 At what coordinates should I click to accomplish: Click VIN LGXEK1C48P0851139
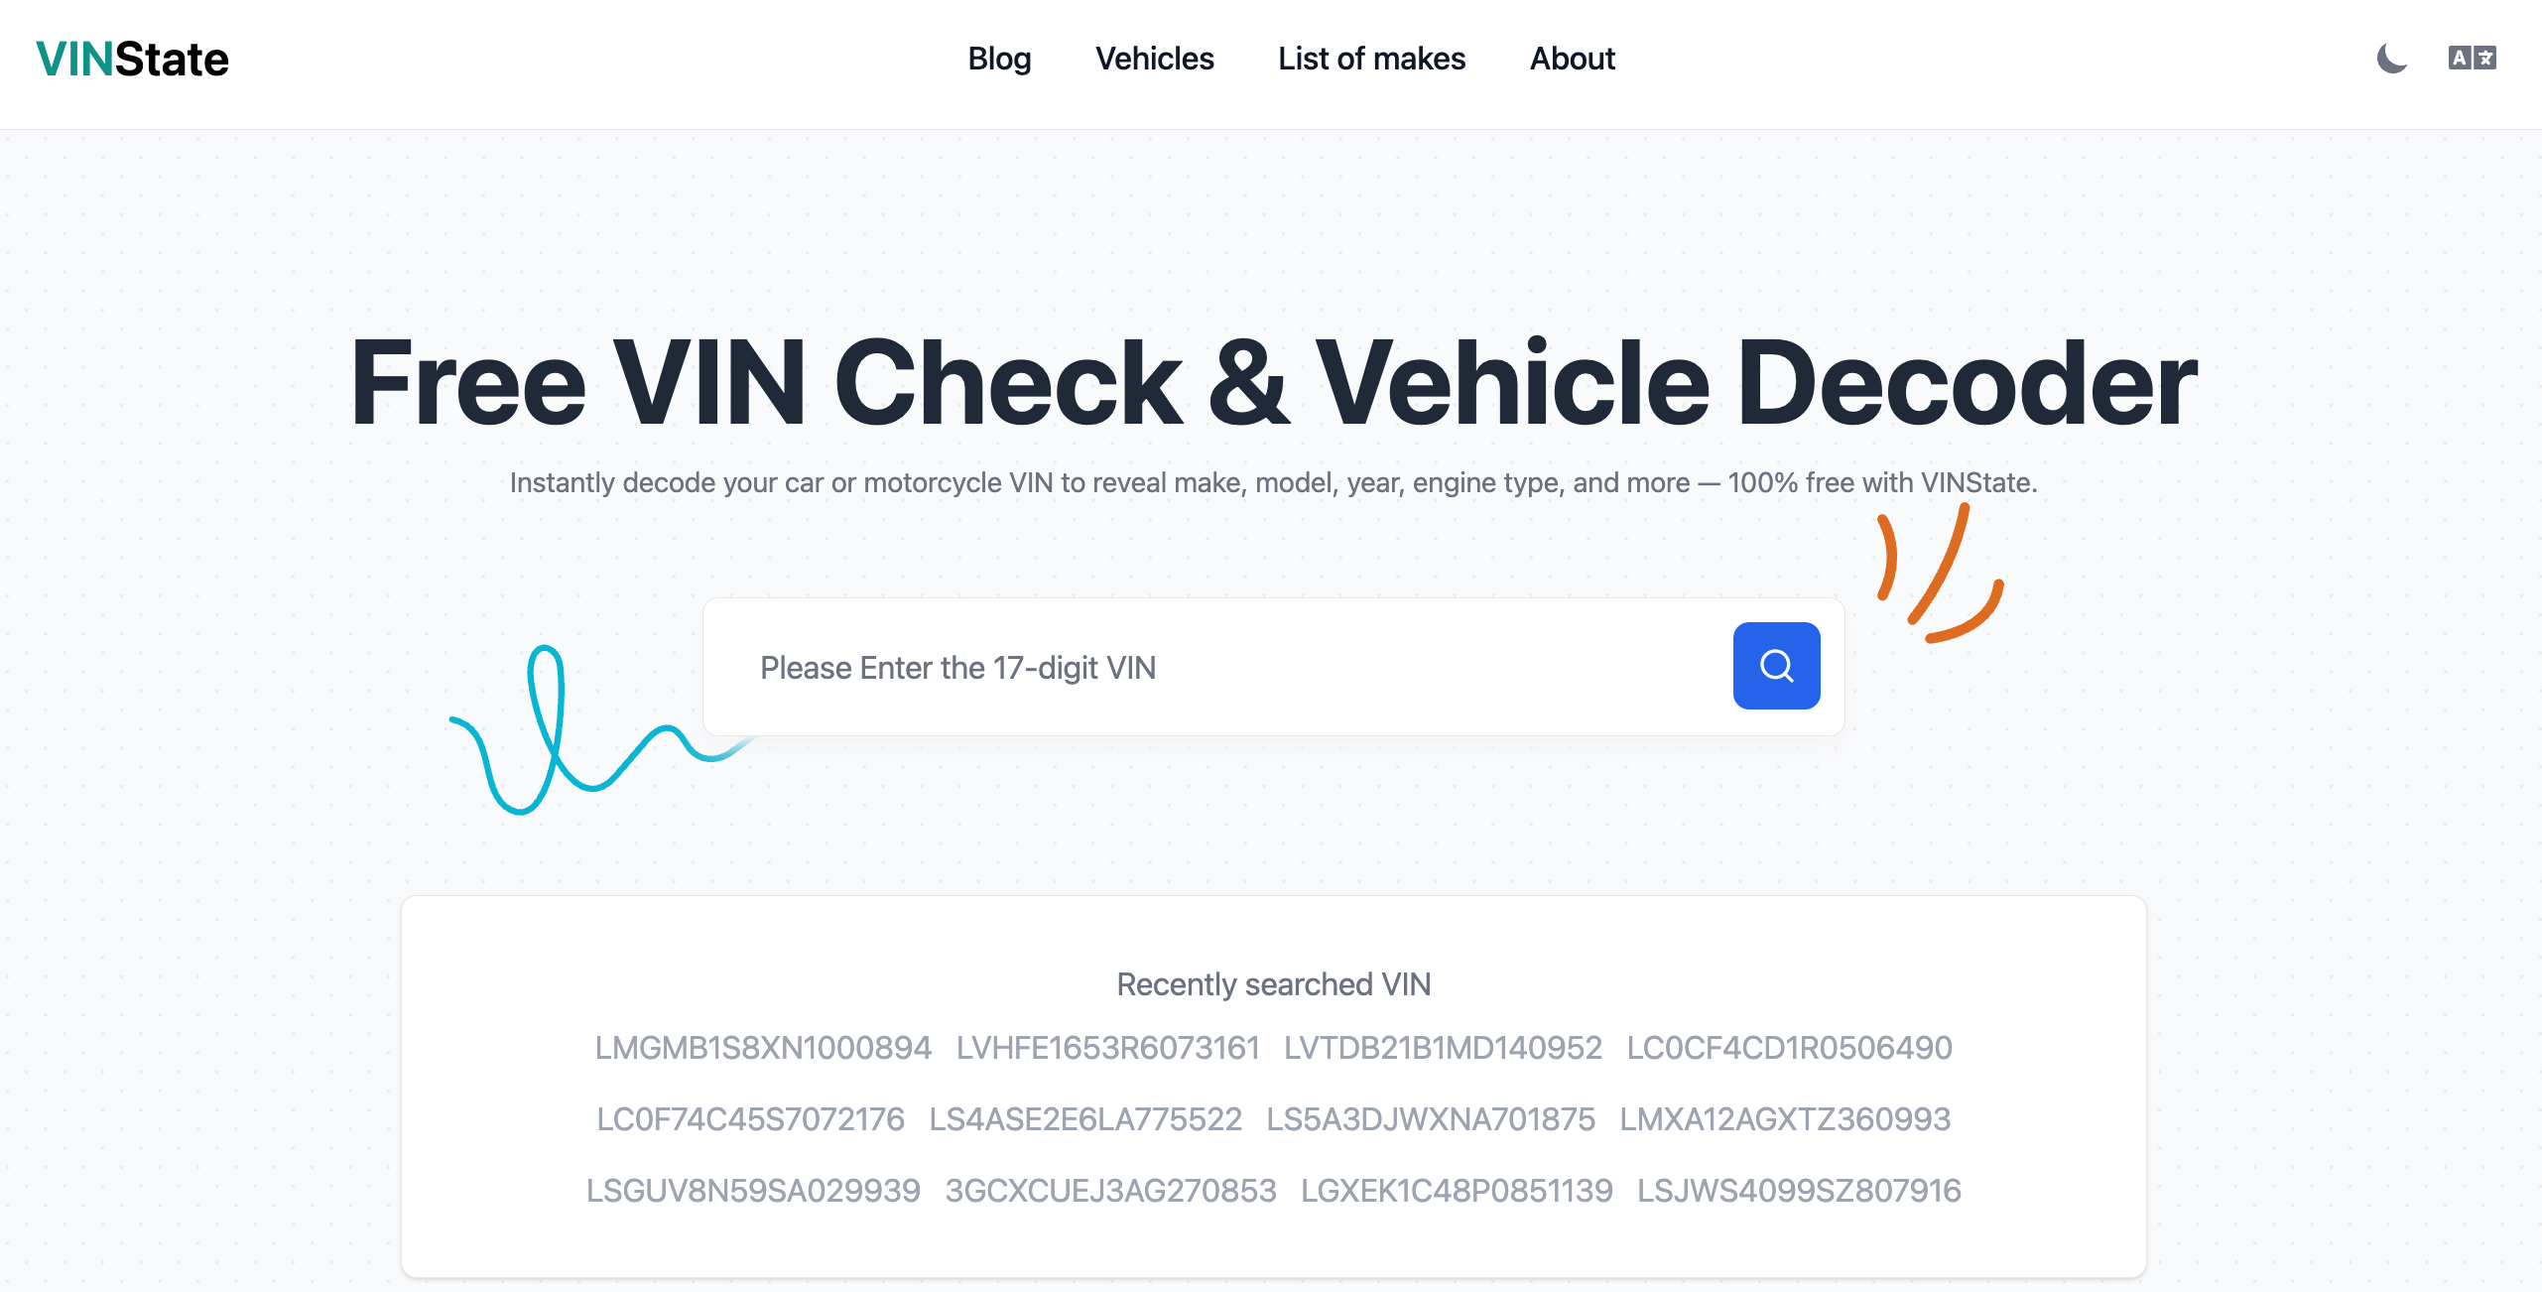(x=1457, y=1191)
